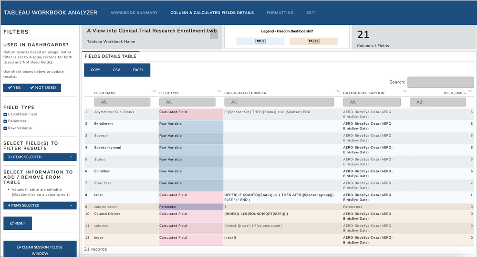
Task: Open Workbook Summary tab
Action: pyautogui.click(x=134, y=13)
